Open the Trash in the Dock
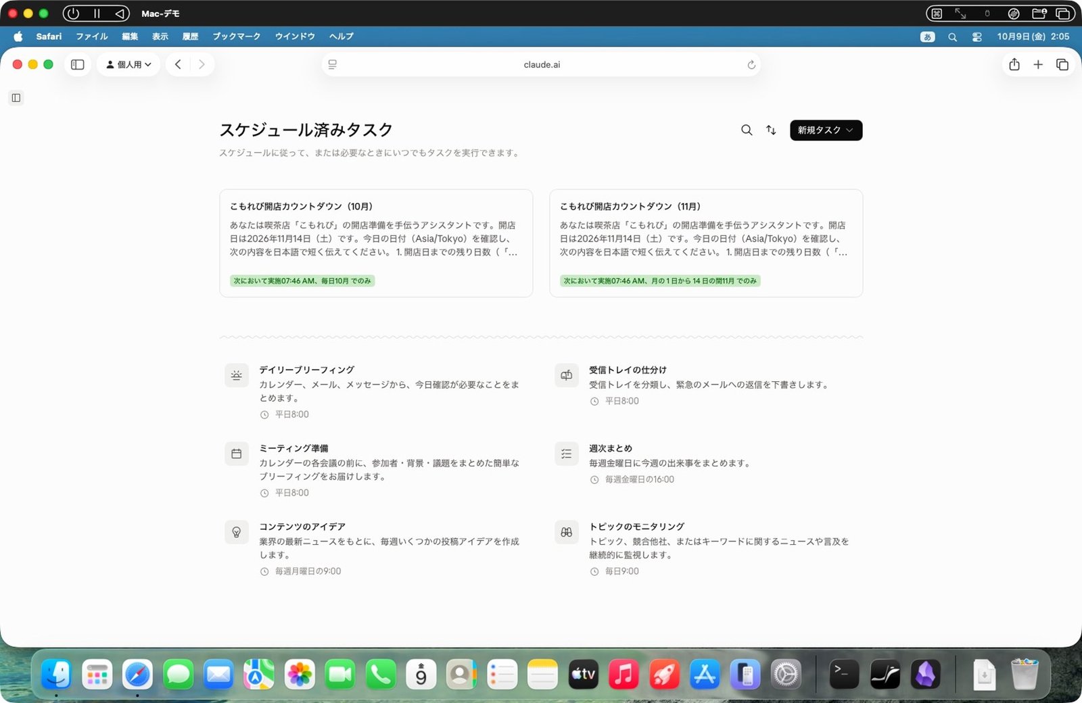 click(1025, 674)
